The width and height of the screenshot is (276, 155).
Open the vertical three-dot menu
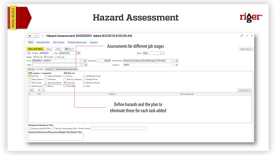[247, 36]
